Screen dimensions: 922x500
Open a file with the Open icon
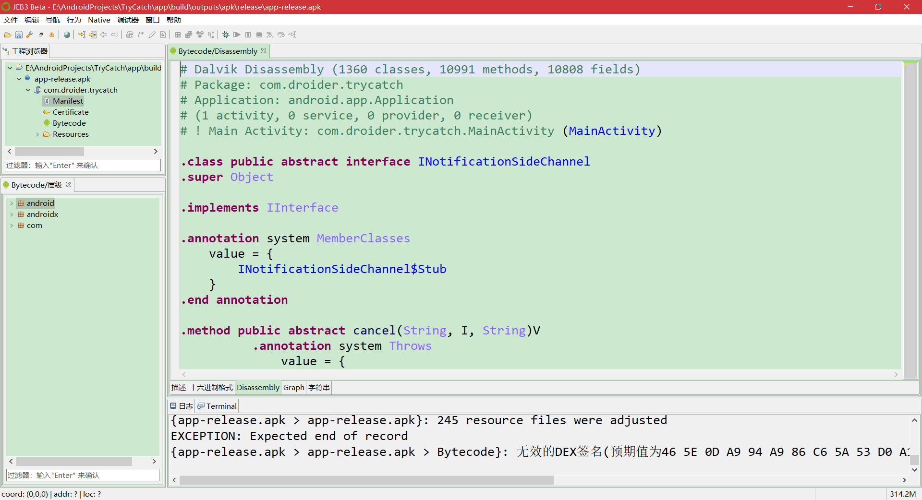click(8, 35)
